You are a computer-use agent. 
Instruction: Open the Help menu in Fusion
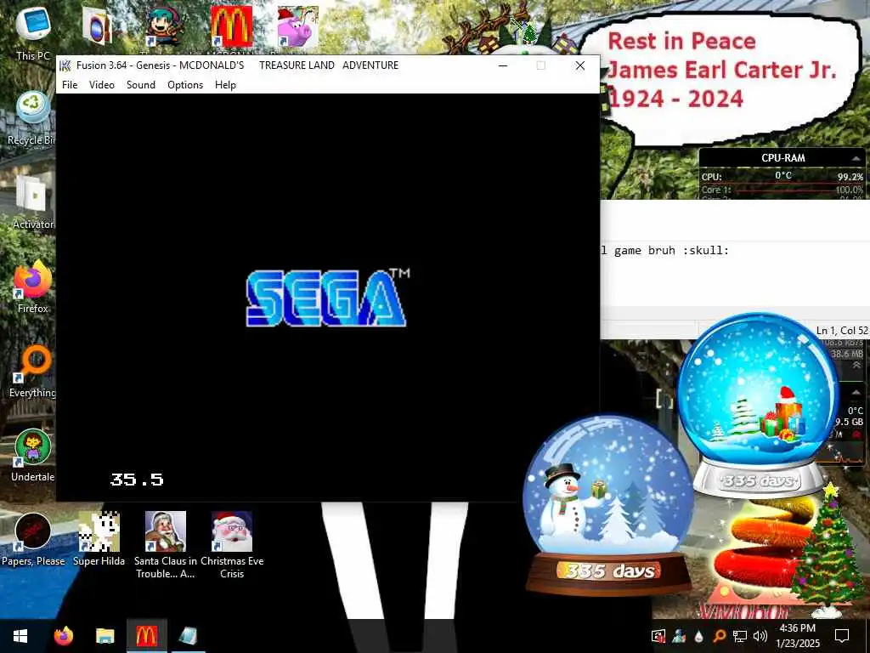pyautogui.click(x=225, y=85)
